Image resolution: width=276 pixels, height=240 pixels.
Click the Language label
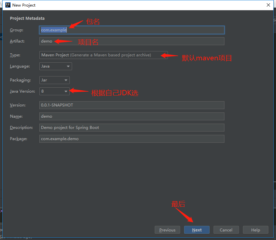(20, 66)
